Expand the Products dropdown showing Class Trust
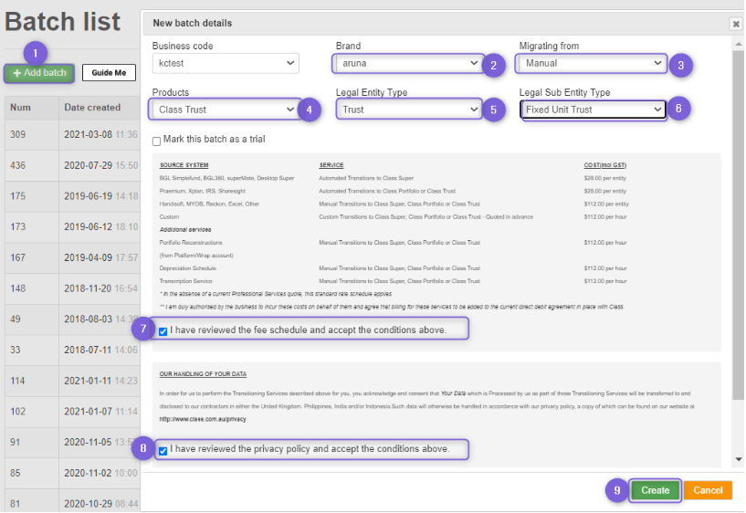This screenshot has width=746, height=513. click(226, 110)
